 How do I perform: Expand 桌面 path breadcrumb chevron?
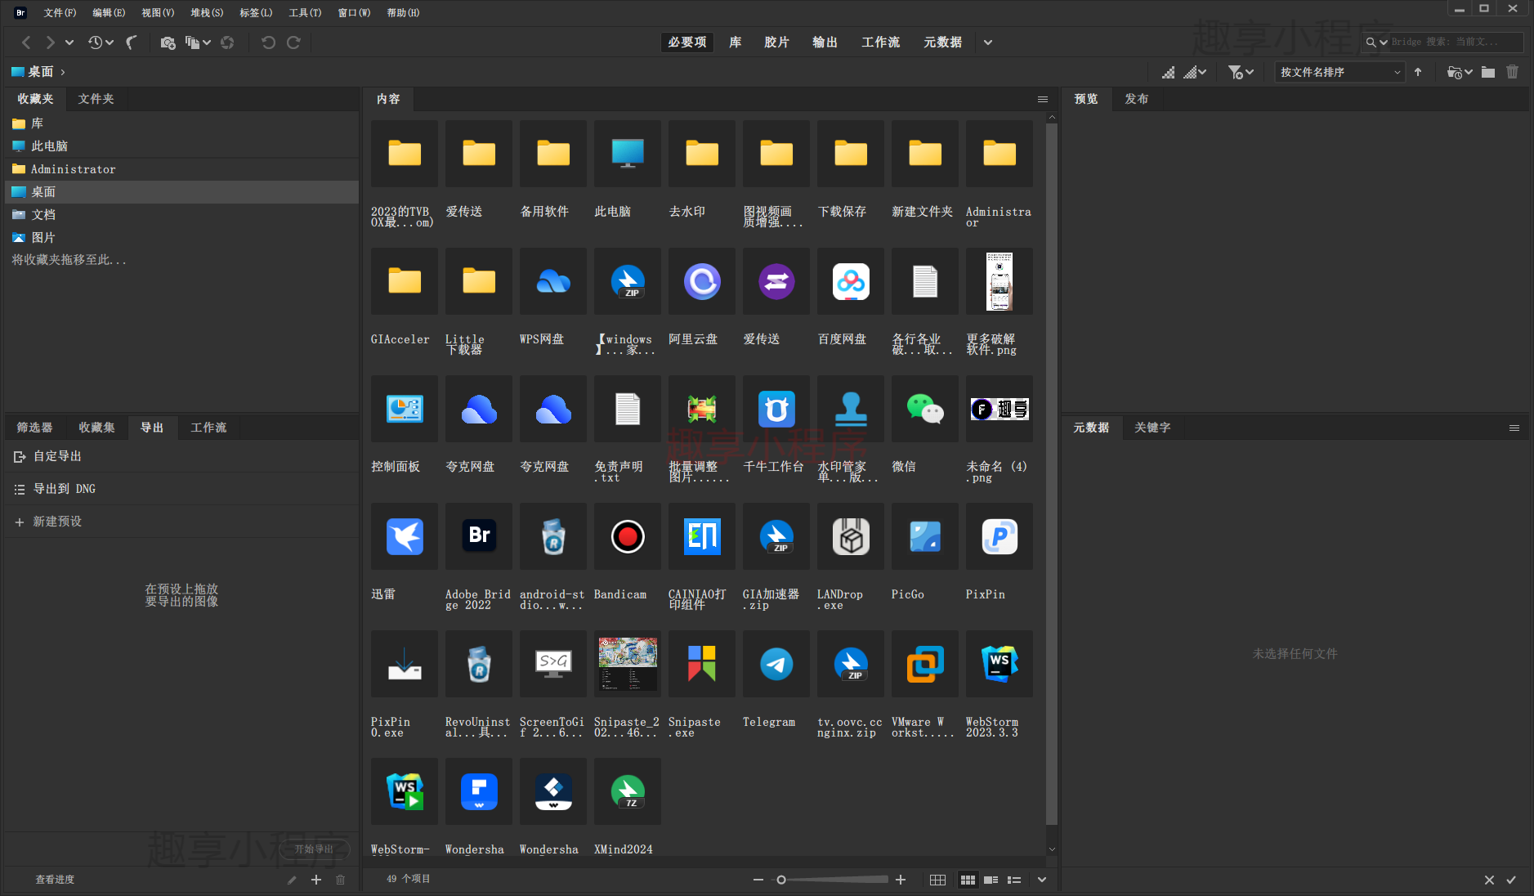pos(63,72)
